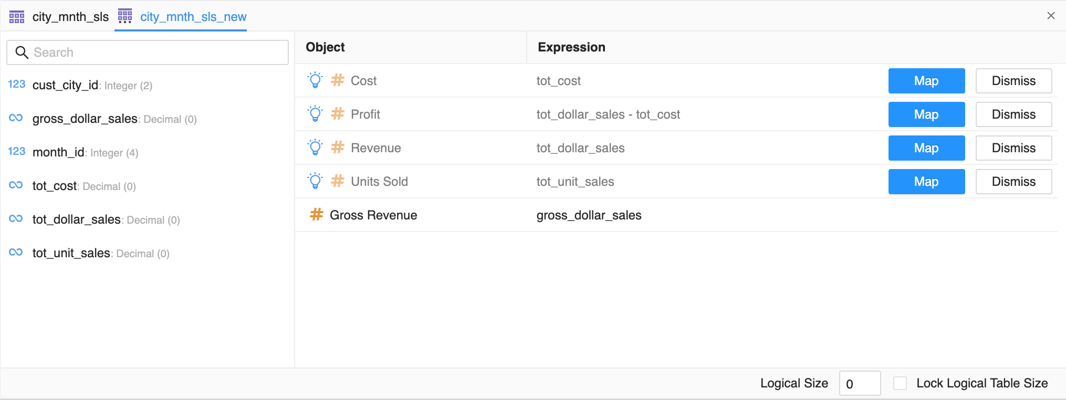Click the metric hash icon for Gross Revenue
The image size is (1066, 400).
tap(316, 215)
